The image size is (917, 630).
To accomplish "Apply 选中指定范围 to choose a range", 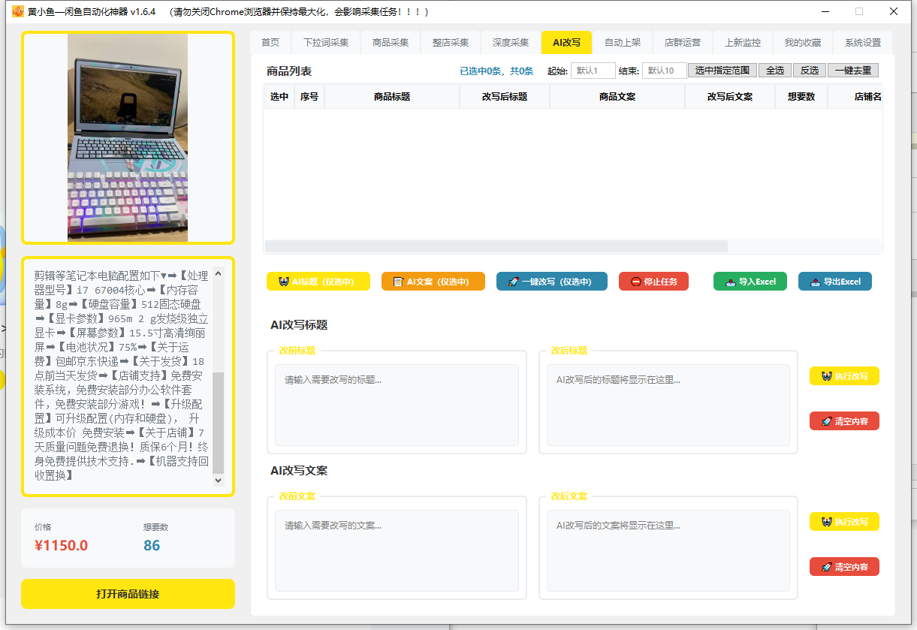I will pos(722,70).
